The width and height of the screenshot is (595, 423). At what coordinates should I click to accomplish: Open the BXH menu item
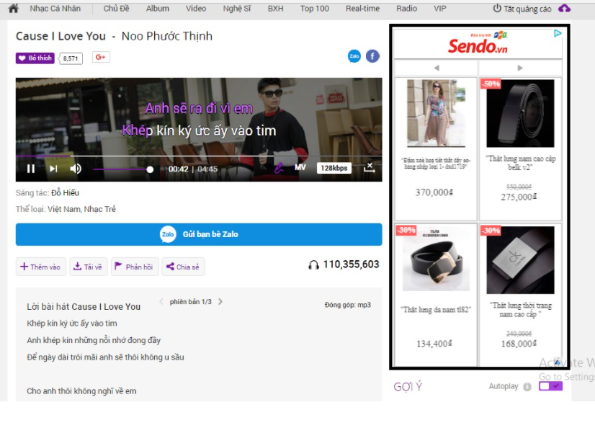point(275,9)
